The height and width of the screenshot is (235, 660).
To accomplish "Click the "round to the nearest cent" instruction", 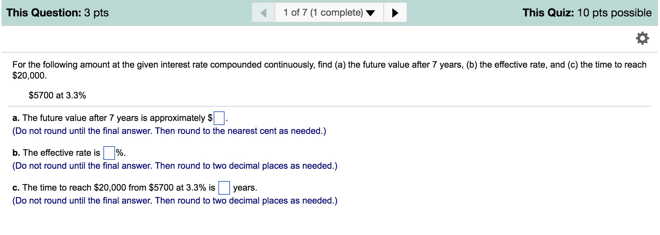I will click(x=169, y=131).
